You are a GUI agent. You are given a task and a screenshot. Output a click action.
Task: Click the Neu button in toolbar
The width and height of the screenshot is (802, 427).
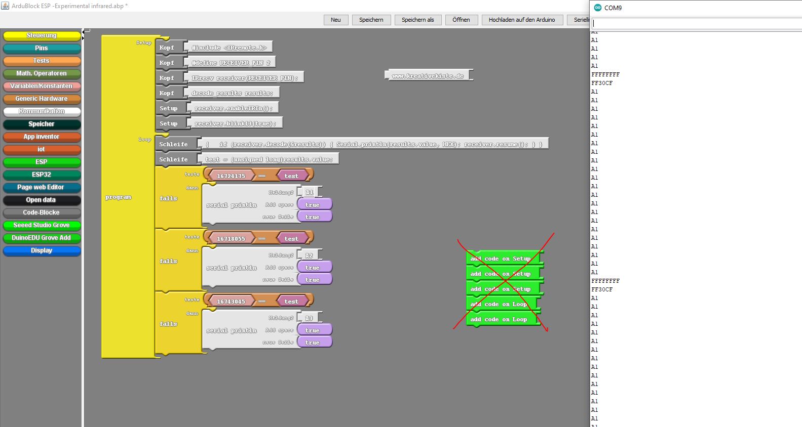point(335,20)
